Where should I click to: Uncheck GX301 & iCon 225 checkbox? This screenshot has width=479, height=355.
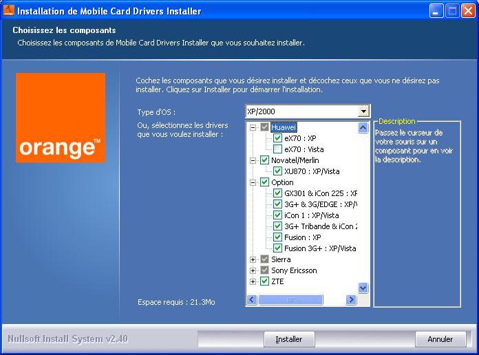click(277, 193)
